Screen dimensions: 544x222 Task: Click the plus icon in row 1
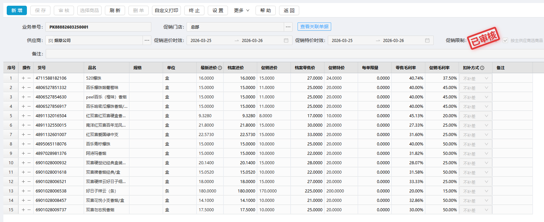tap(23, 78)
